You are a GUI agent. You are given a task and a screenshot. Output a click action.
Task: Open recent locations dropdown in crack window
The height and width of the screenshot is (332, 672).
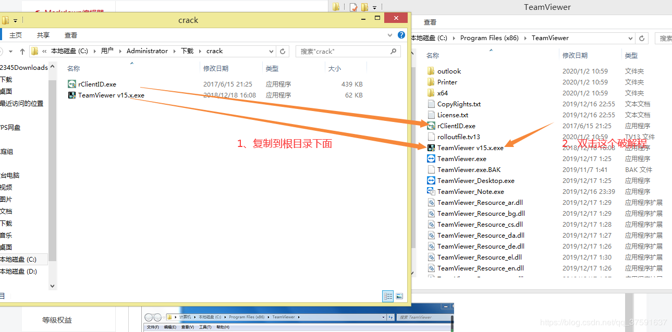(x=11, y=51)
